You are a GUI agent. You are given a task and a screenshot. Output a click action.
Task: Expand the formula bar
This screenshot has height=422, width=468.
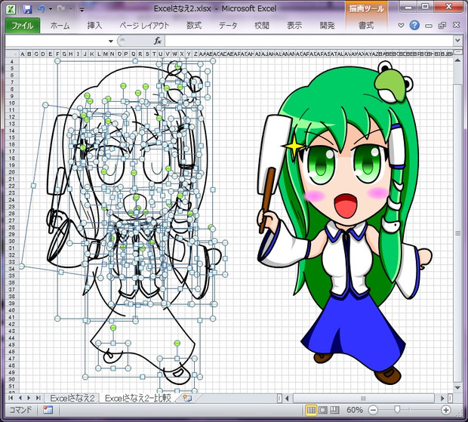coord(457,40)
